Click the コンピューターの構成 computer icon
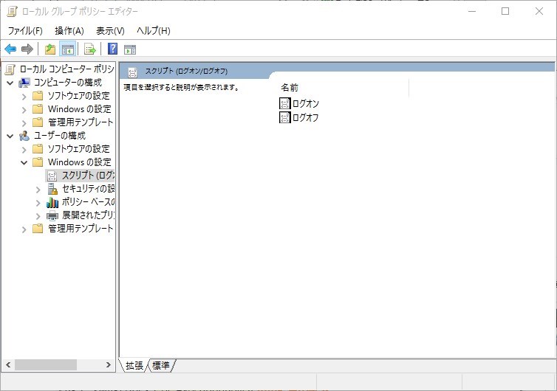This screenshot has width=557, height=391. (24, 83)
